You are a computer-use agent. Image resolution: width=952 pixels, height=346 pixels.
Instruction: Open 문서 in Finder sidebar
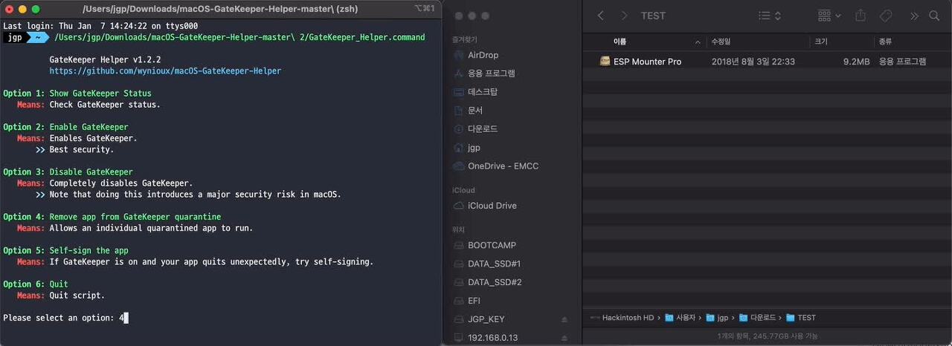point(475,111)
